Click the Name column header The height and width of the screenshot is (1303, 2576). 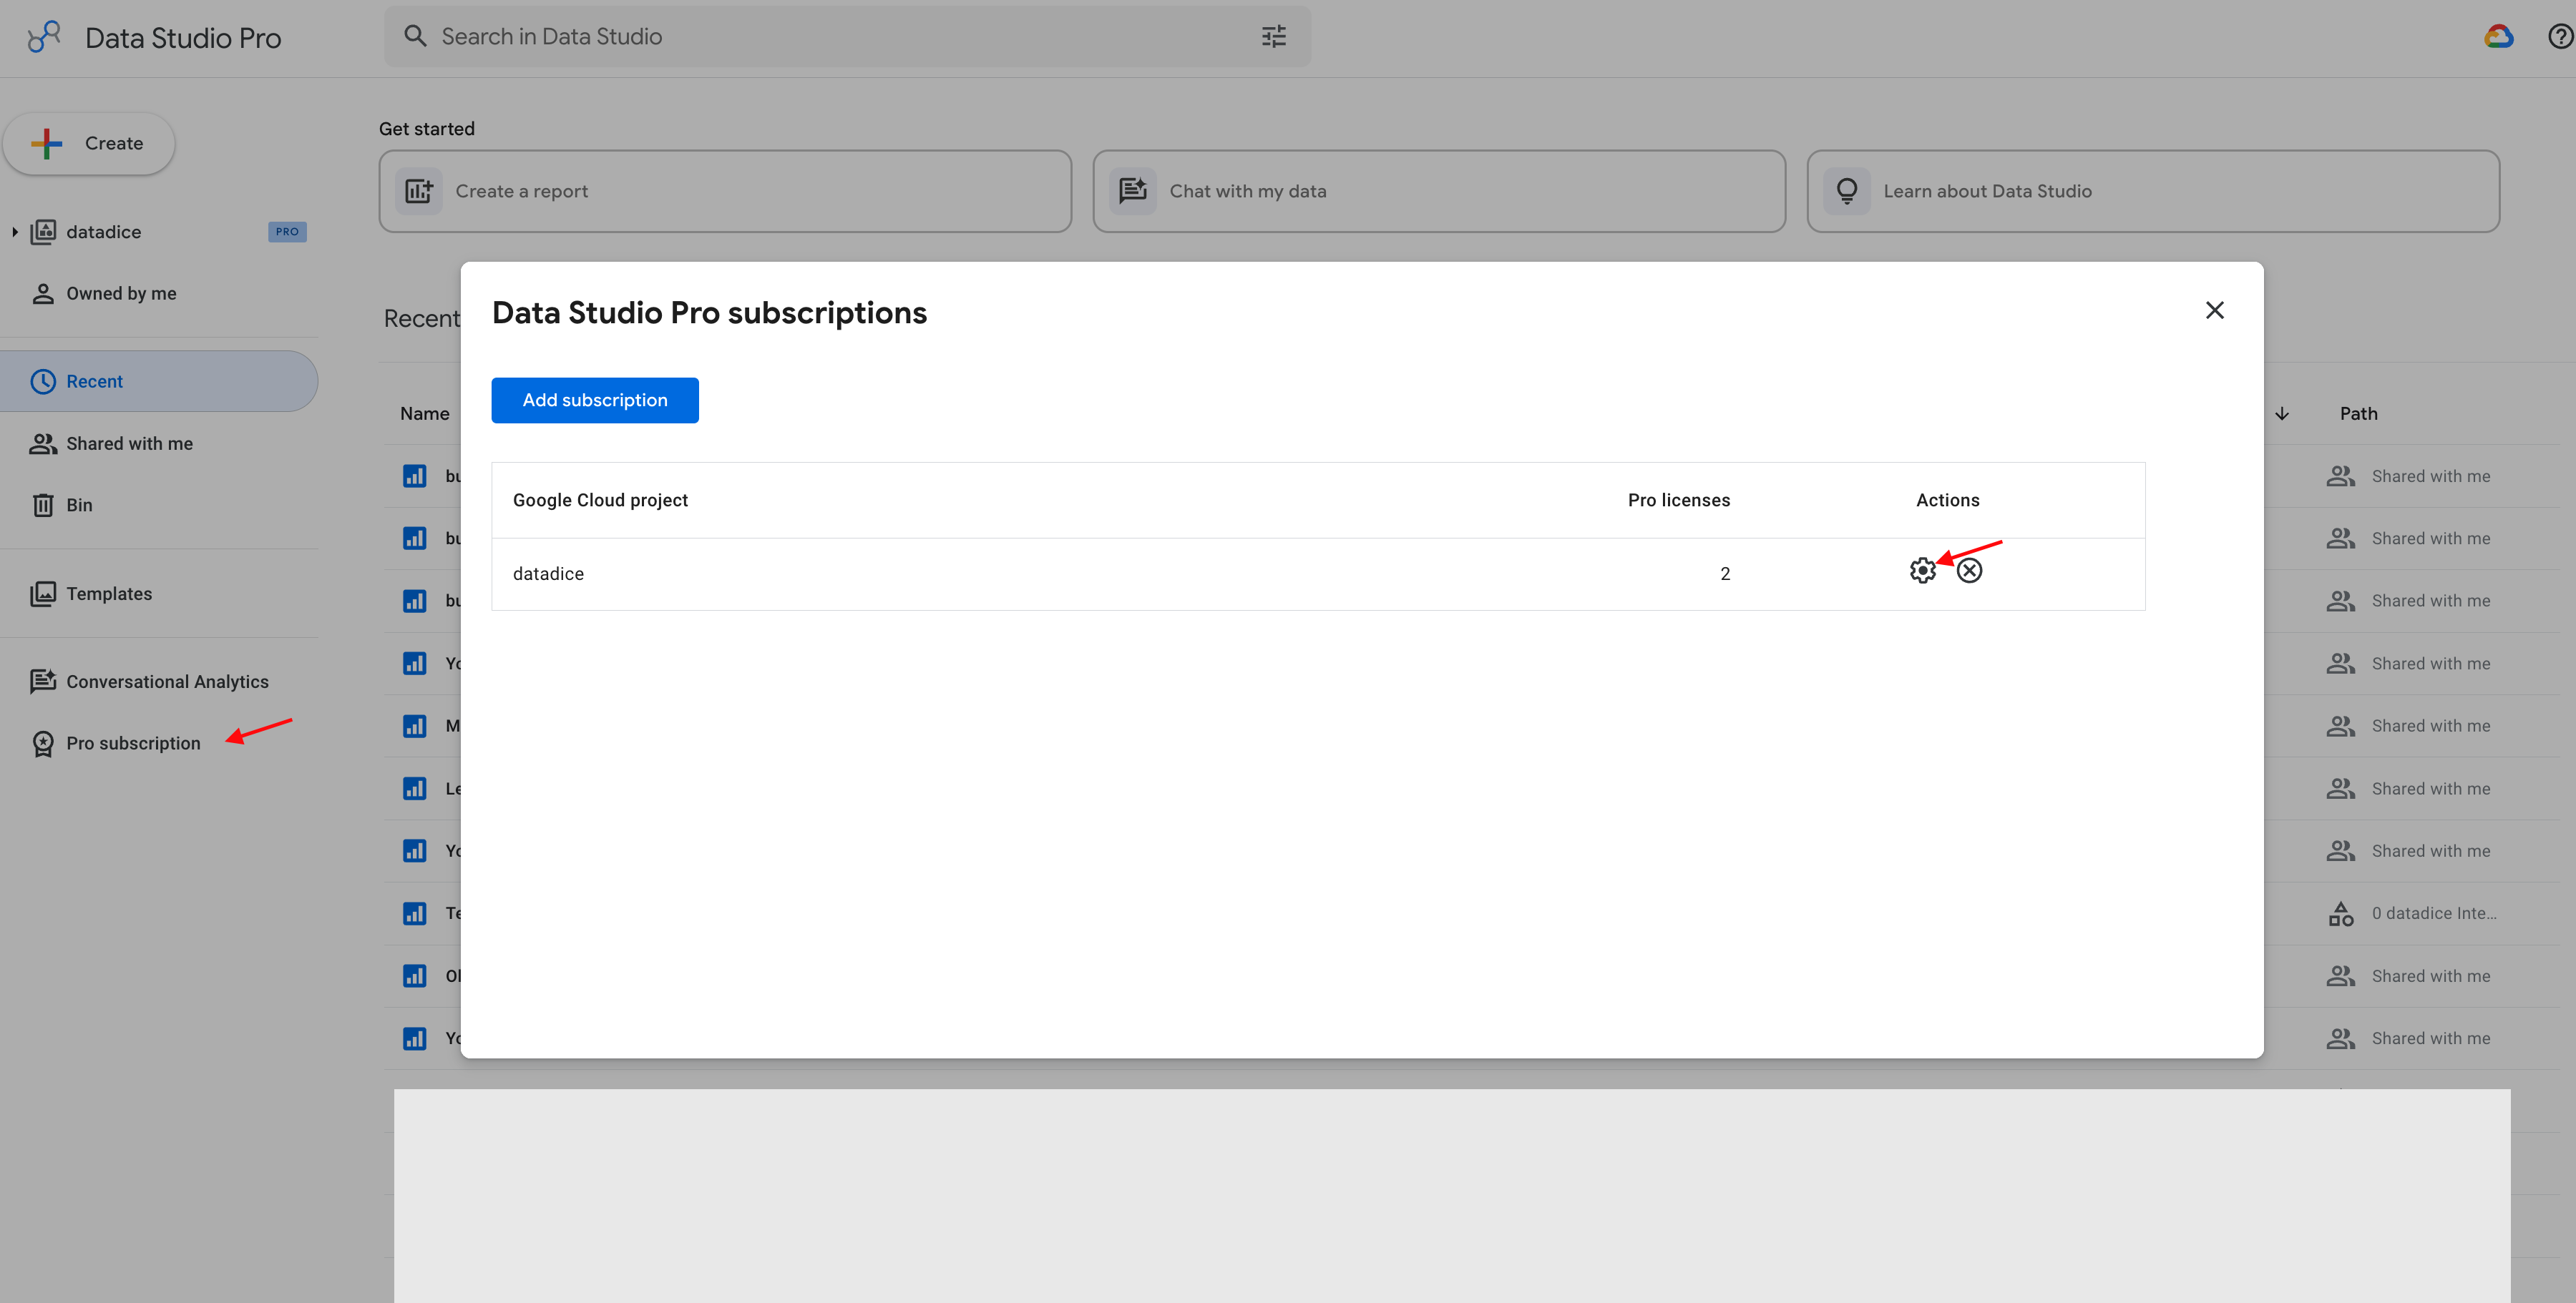(x=424, y=413)
